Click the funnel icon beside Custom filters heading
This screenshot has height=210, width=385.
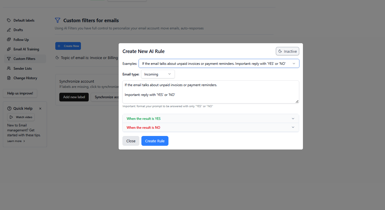click(58, 20)
